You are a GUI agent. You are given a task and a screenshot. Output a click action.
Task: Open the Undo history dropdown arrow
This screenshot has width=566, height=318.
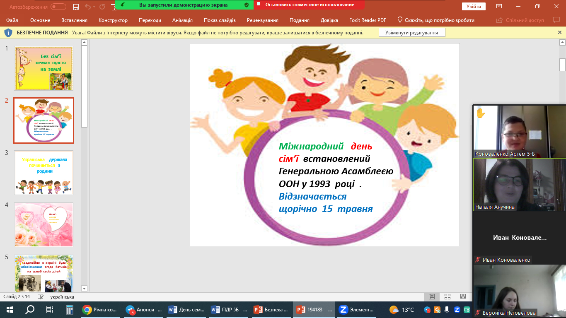coord(94,7)
